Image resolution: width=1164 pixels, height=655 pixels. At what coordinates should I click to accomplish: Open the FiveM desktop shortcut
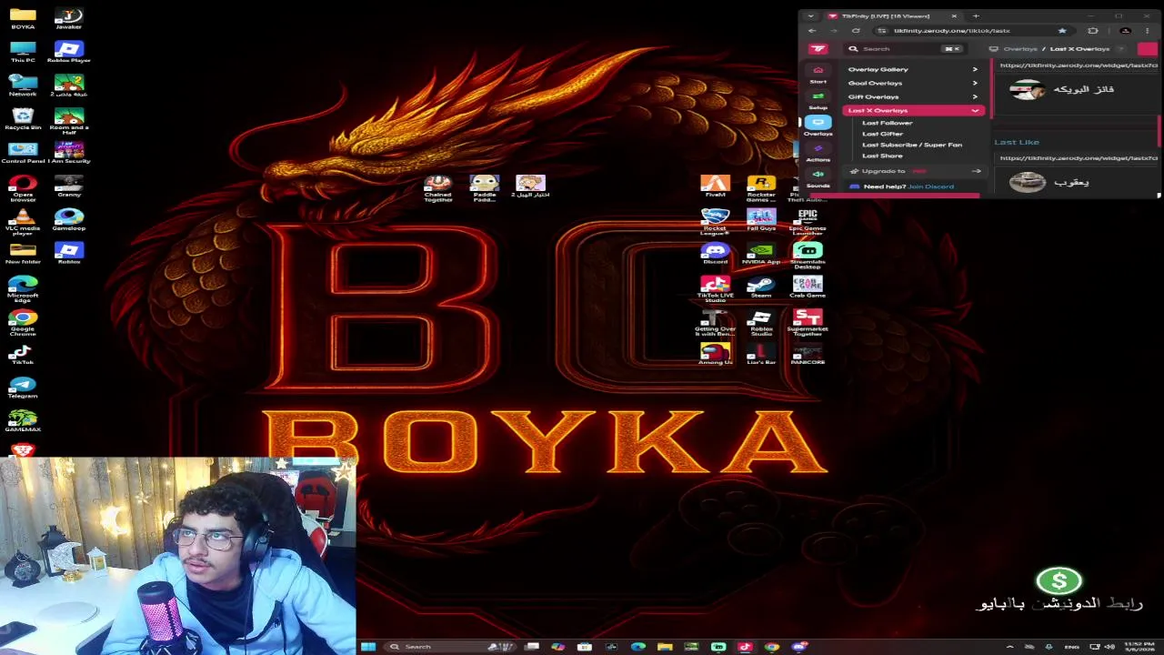pos(715,186)
